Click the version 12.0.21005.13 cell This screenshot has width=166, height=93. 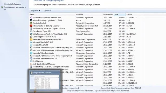pos(132,18)
